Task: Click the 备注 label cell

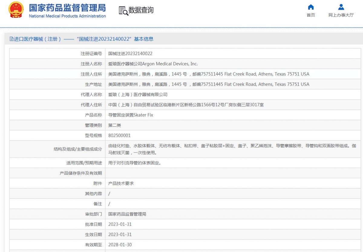Action: coord(57,204)
